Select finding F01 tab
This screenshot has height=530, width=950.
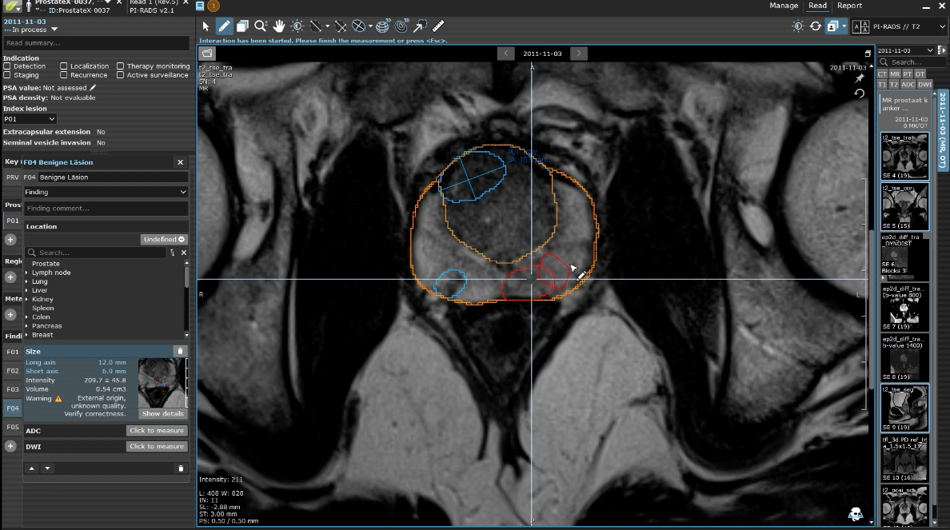(x=13, y=352)
